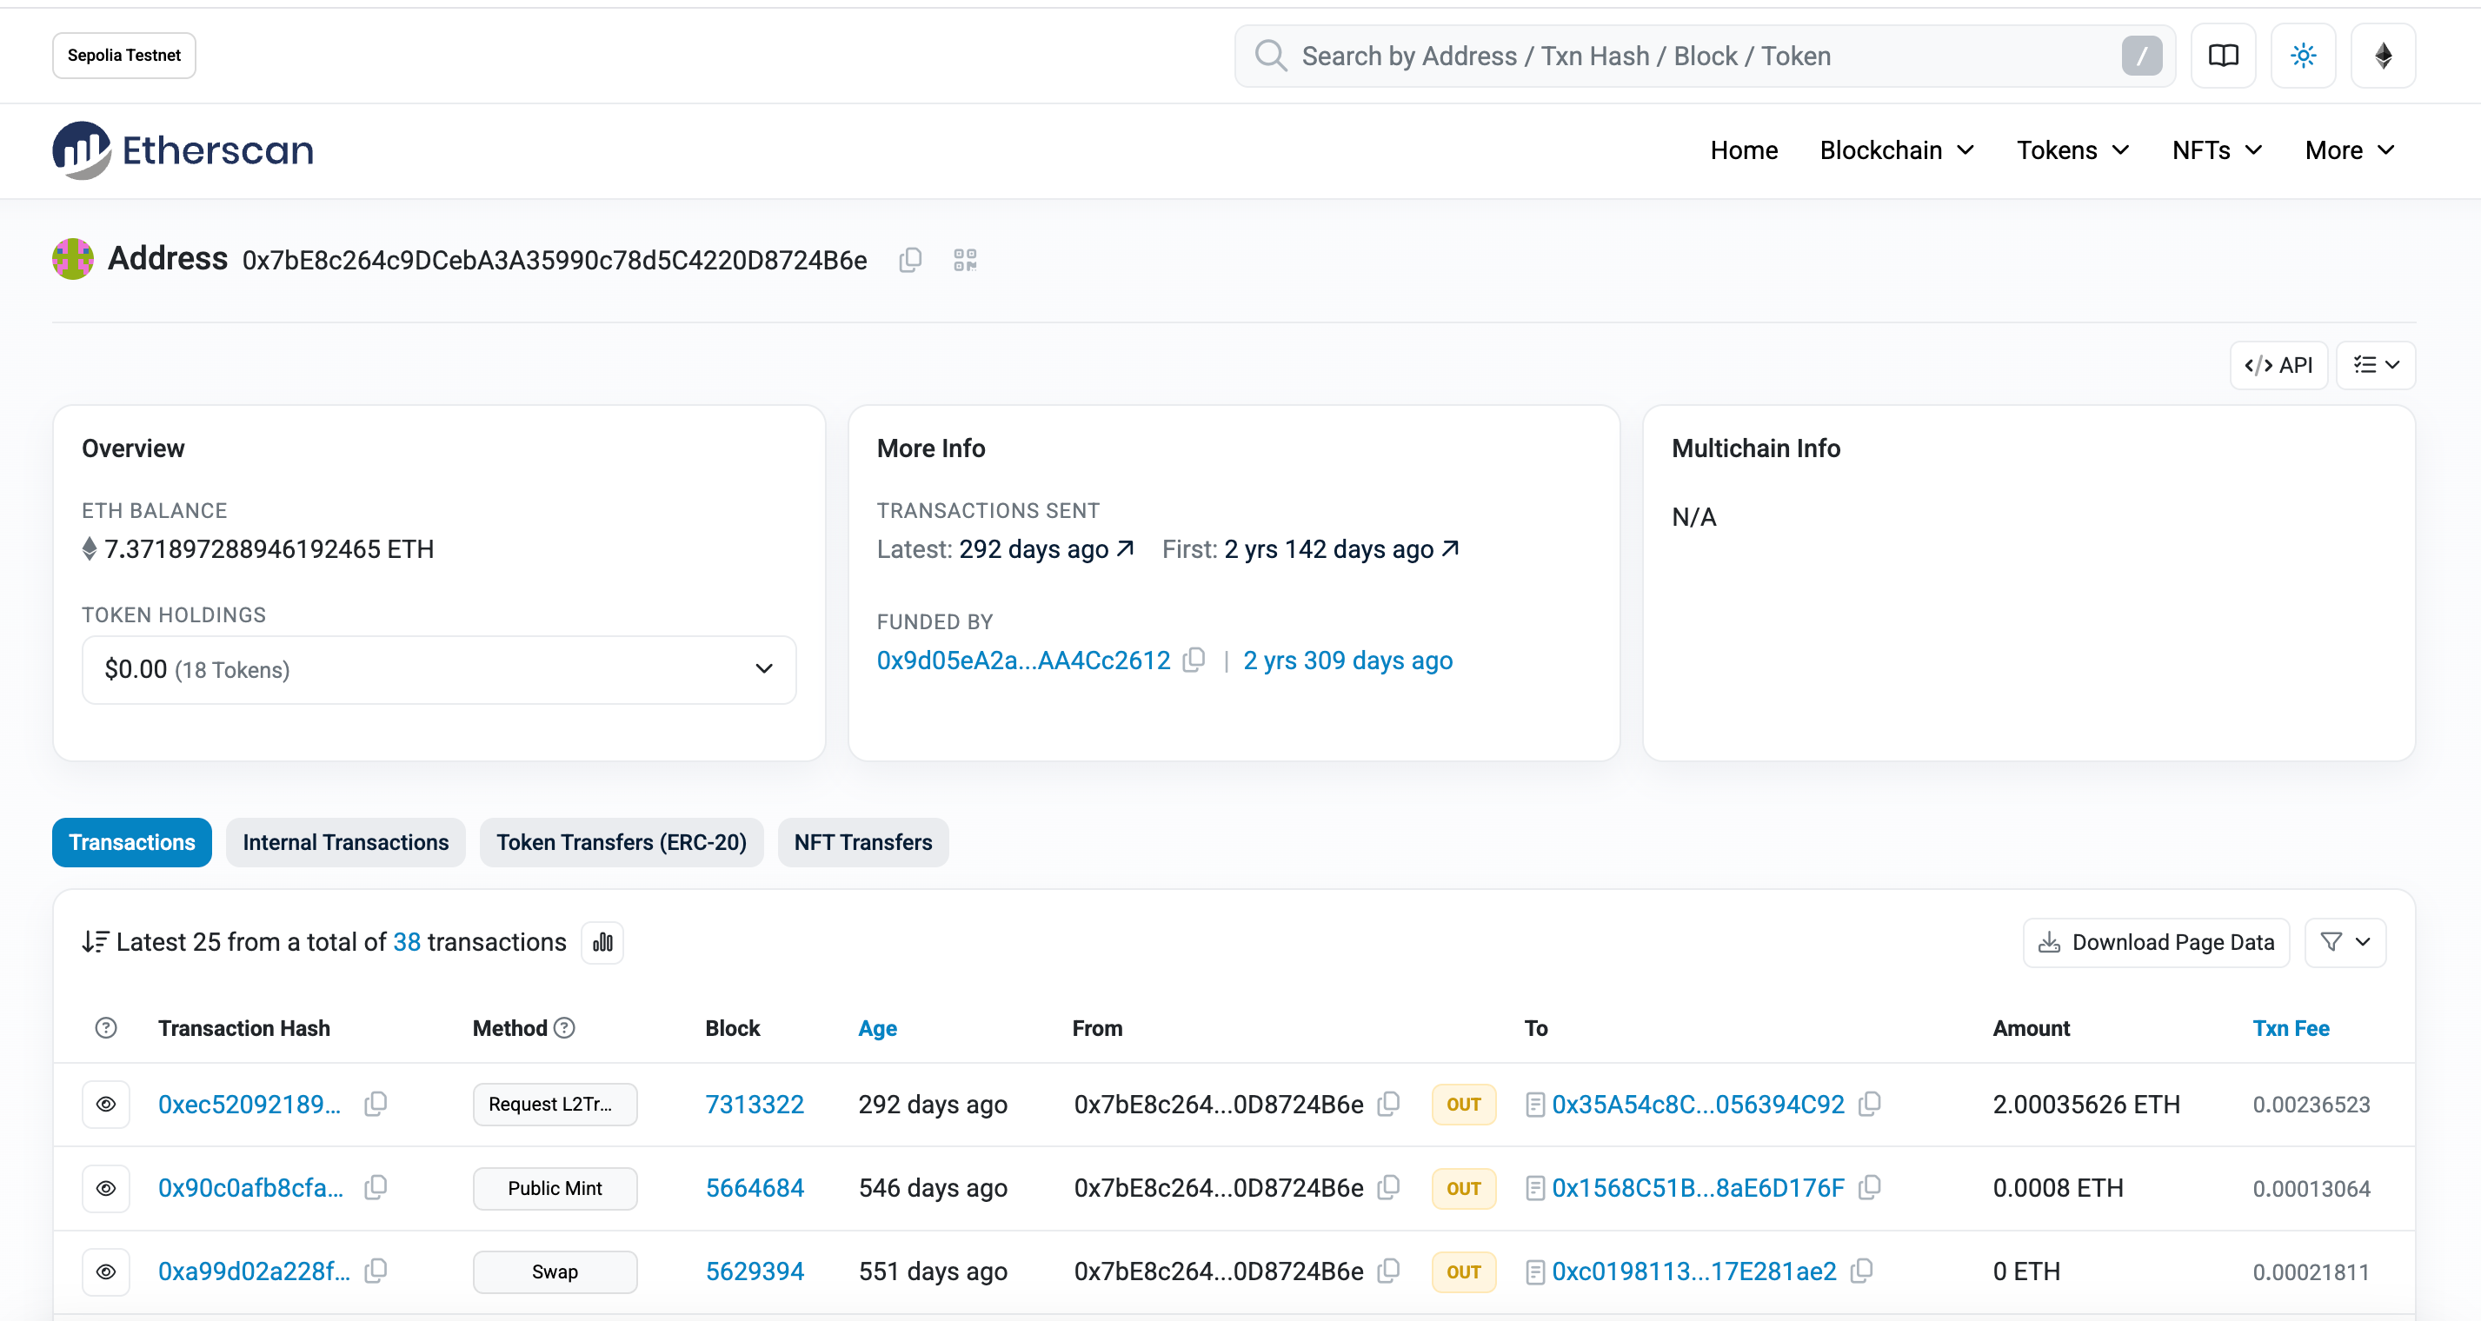Toggle quick view eye for Swap row

pyautogui.click(x=106, y=1271)
